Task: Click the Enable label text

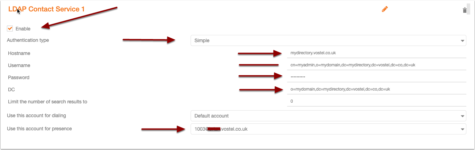Action: [x=23, y=29]
